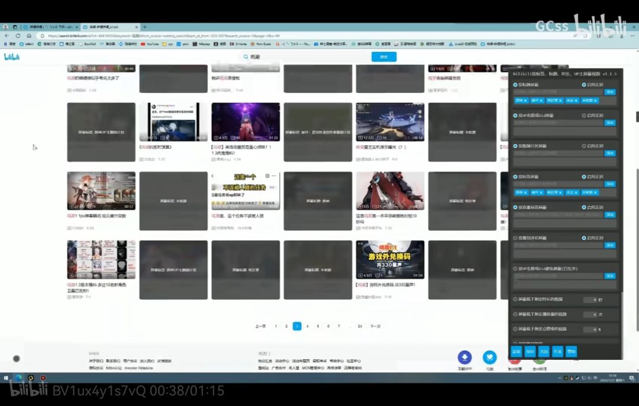Open the purple character thumbnail with 01:23 duration
This screenshot has height=406, width=639.
click(246, 122)
